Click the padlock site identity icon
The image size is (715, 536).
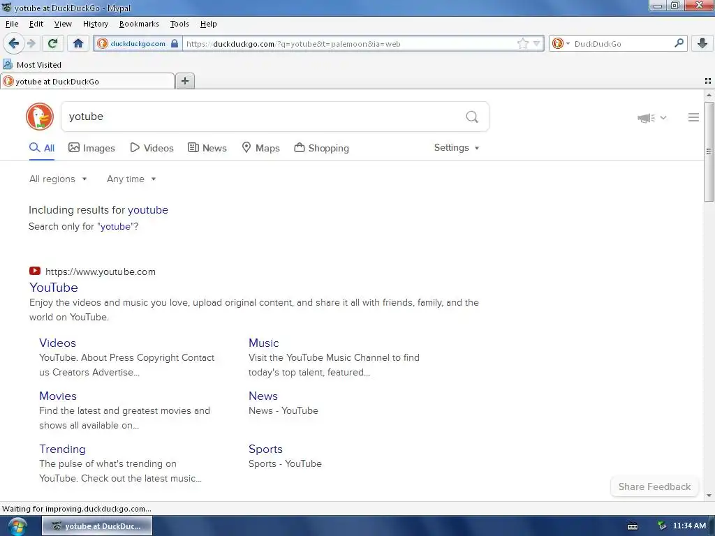point(174,44)
